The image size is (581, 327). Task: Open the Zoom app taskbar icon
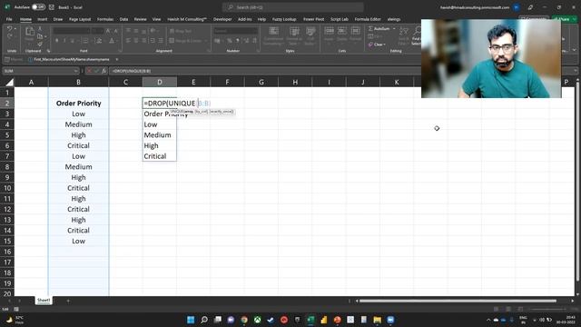390,320
